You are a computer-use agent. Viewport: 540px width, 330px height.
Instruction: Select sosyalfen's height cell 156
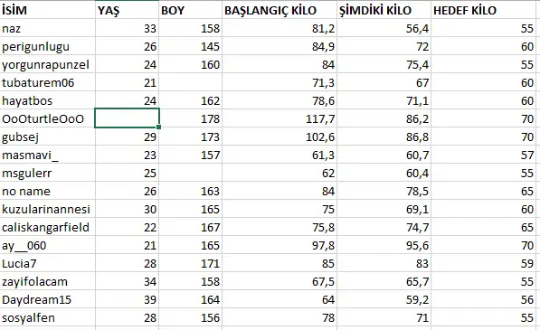click(191, 317)
